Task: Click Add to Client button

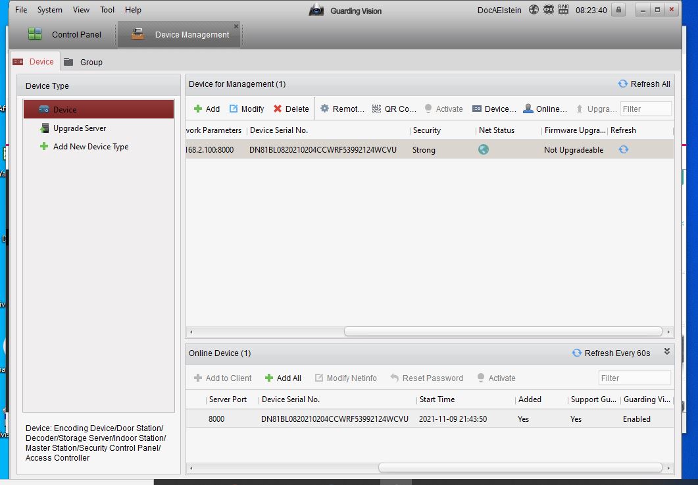Action: (x=223, y=378)
